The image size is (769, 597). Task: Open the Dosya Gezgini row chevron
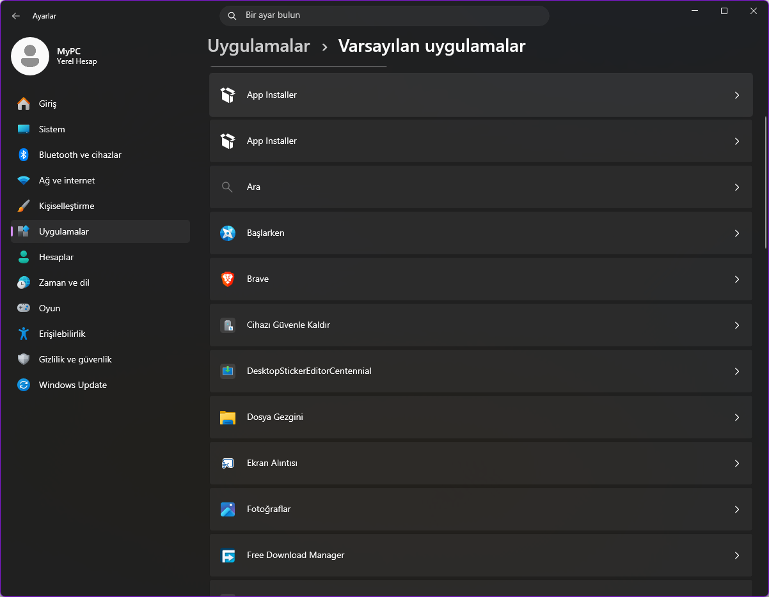tap(737, 417)
